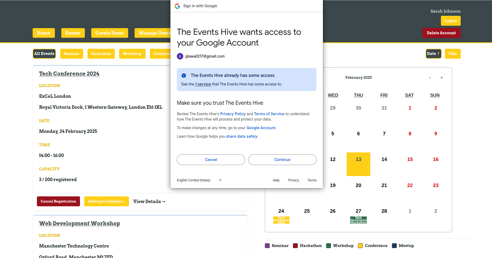Open the Privacy Policy link
The width and height of the screenshot is (492, 258).
233,114
